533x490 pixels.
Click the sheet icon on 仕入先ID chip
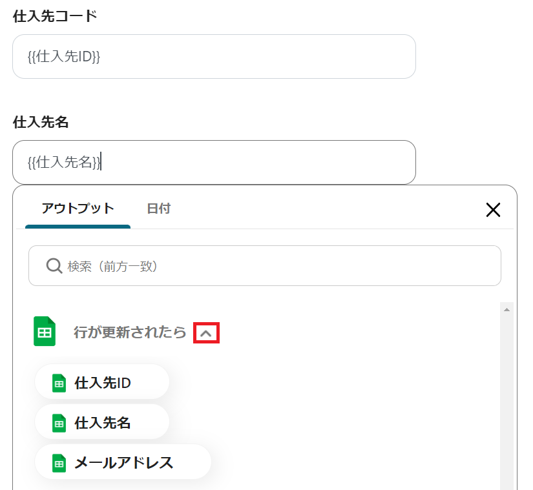click(59, 383)
